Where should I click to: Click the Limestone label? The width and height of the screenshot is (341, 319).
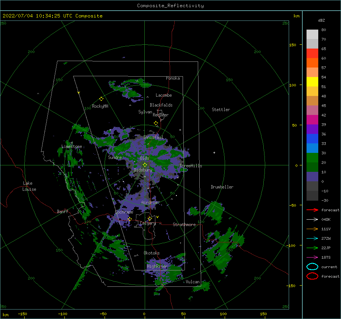tap(72, 146)
